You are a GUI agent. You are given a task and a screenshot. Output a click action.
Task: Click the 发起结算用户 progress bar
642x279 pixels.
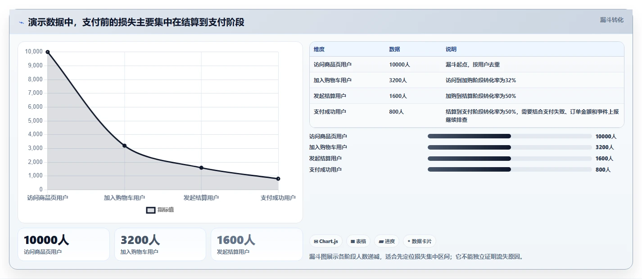point(510,159)
